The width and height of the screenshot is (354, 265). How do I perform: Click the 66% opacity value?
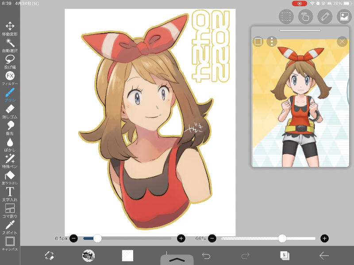(200, 238)
